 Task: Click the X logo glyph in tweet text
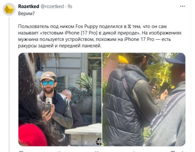pos(129,26)
